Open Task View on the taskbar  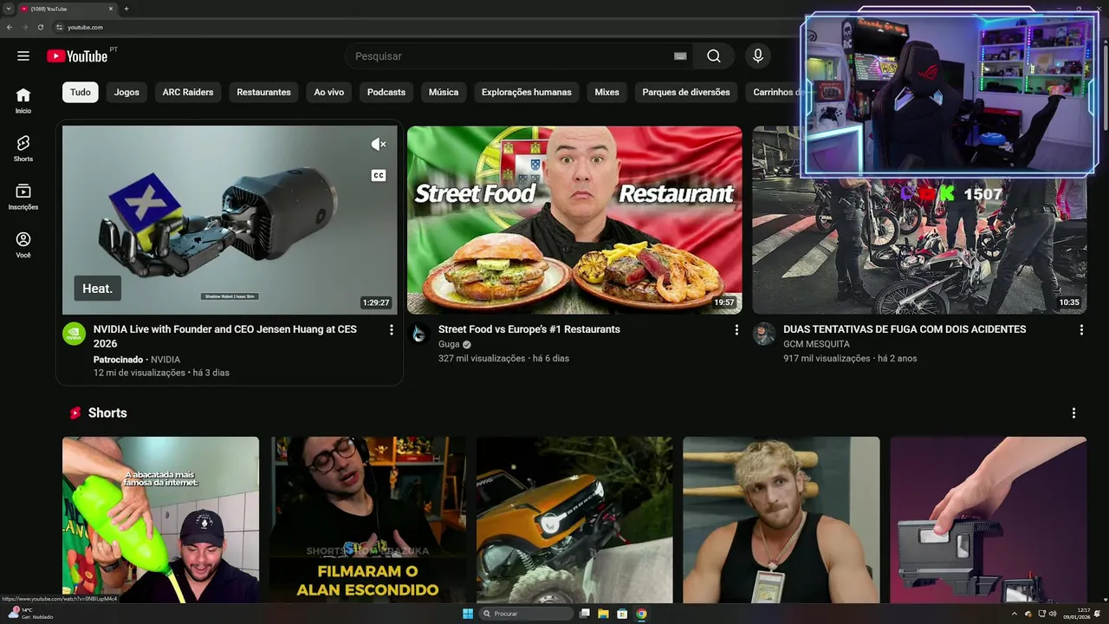pyautogui.click(x=585, y=614)
